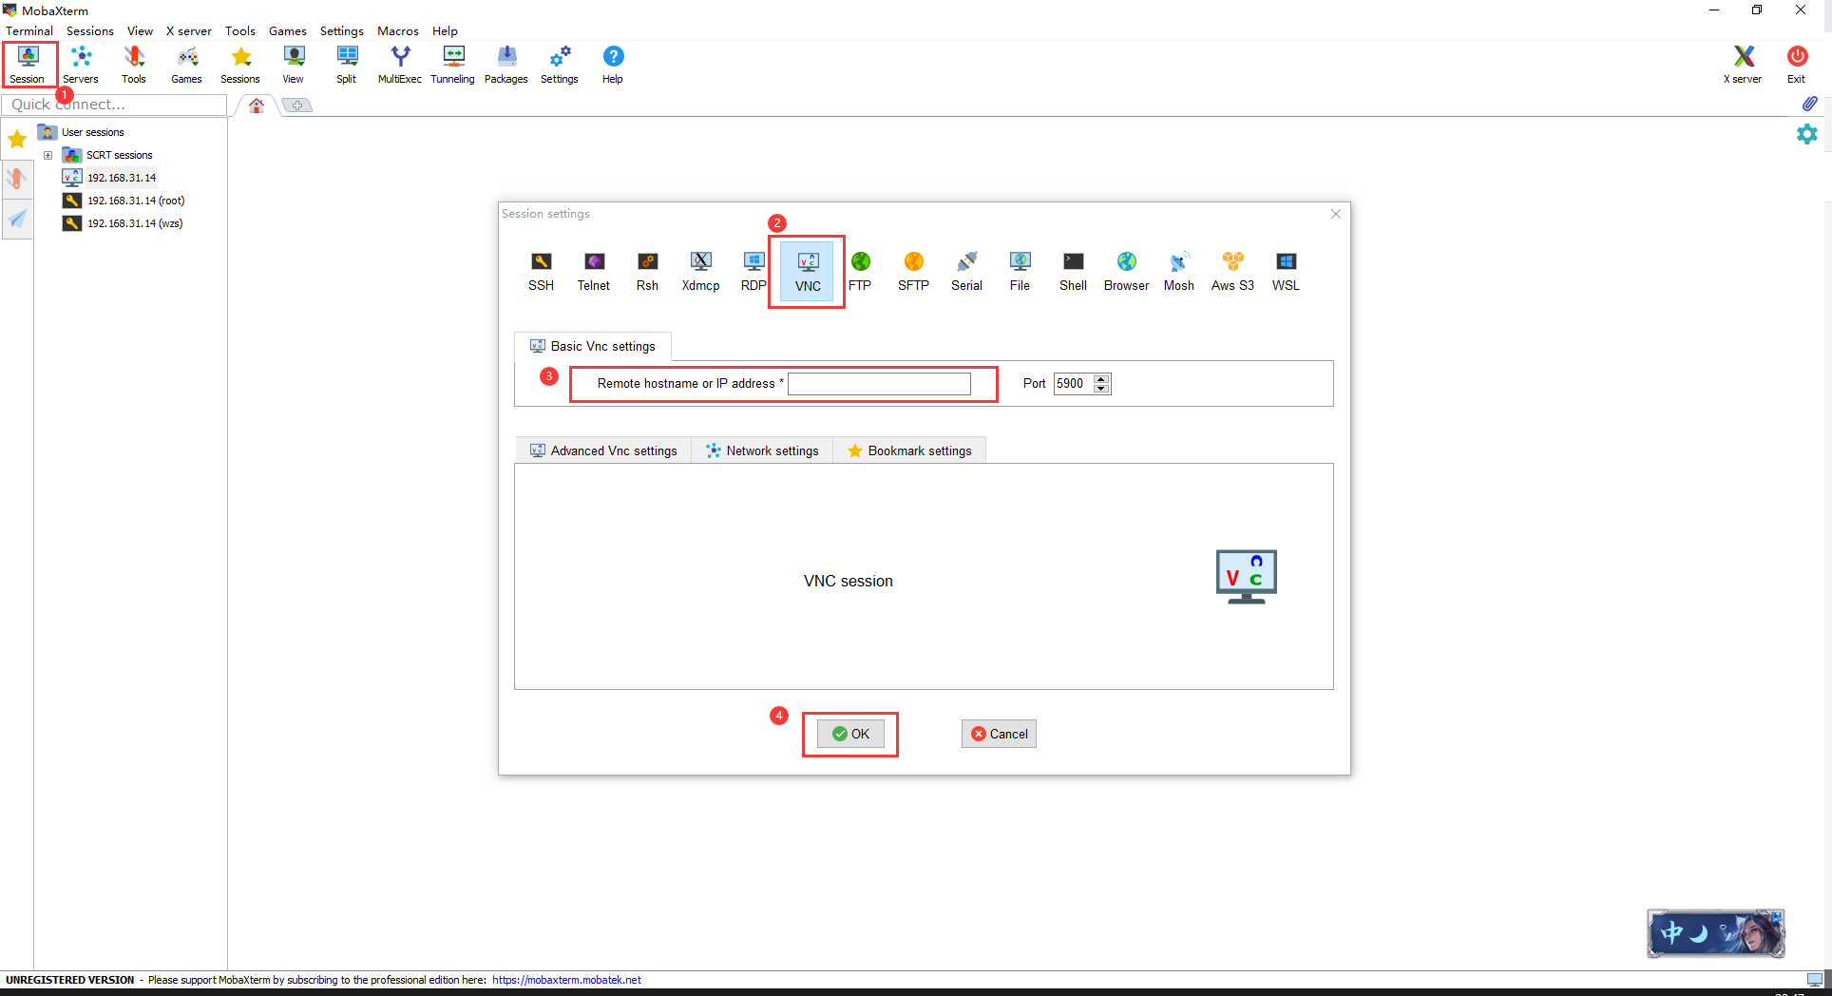Toggle the X server icon
The height and width of the screenshot is (996, 1832).
[1743, 65]
